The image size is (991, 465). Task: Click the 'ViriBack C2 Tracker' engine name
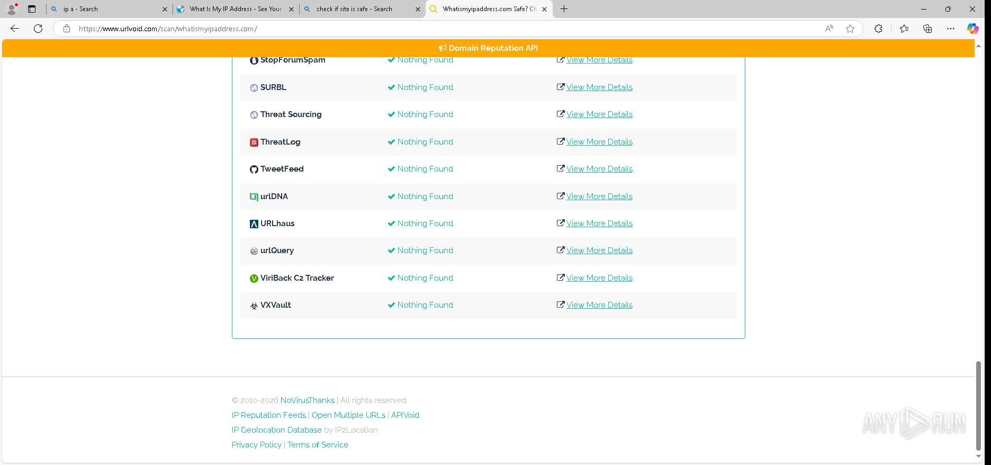(297, 278)
